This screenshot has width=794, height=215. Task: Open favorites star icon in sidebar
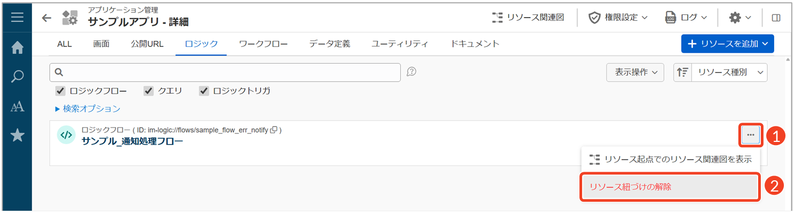(x=17, y=136)
